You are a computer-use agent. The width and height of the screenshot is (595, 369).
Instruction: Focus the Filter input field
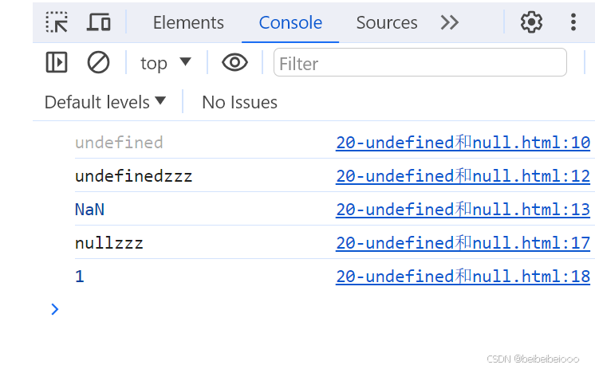(x=420, y=63)
